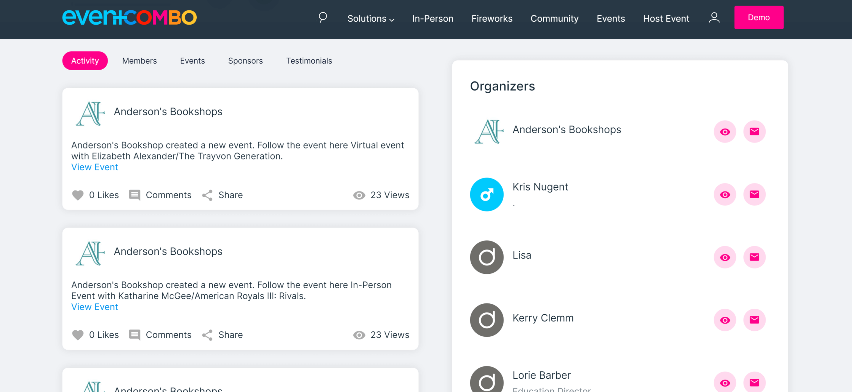This screenshot has height=392, width=852.
Task: Click the eye icon beside Lorie Barber
Action: 725,383
